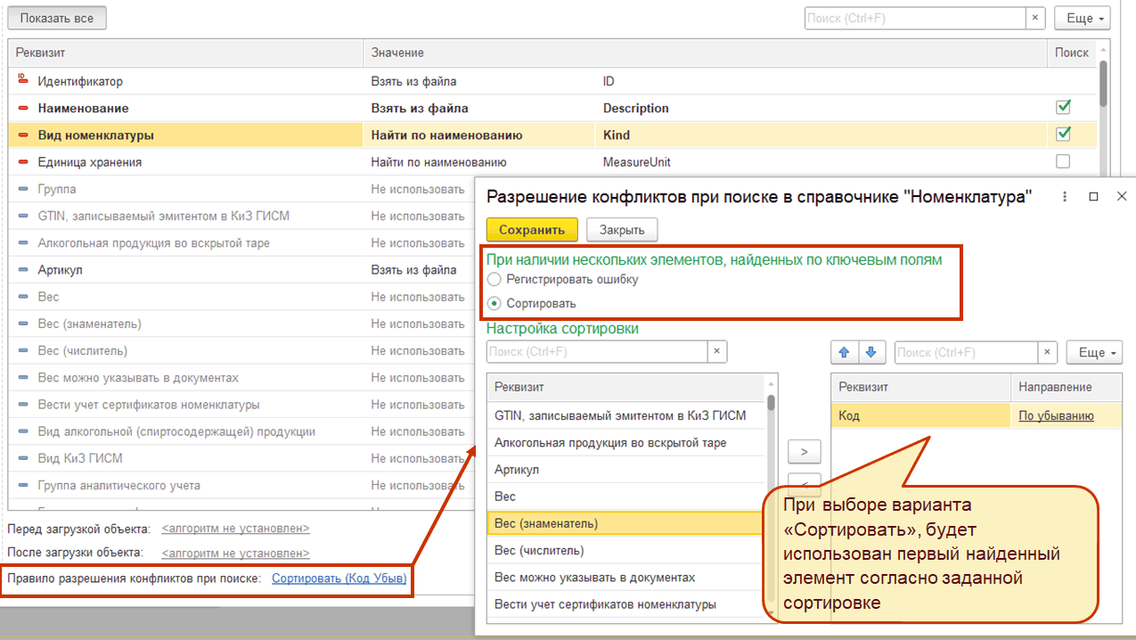Screen dimensions: 1136x640
Task: Click the Значение column header
Action: pyautogui.click(x=705, y=53)
